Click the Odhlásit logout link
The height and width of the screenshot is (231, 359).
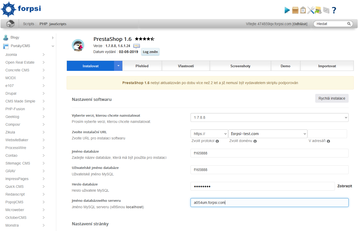pyautogui.click(x=300, y=24)
